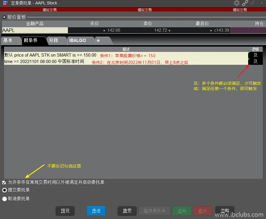Switch to the 基本 tab
The image size is (266, 219).
coord(8,40)
